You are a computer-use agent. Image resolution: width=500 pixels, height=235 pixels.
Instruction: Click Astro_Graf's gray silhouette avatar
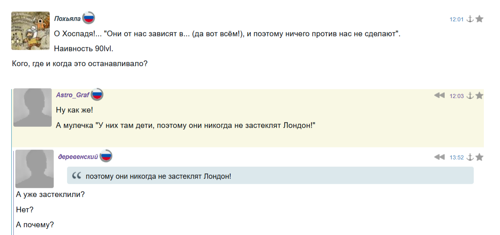click(32, 107)
